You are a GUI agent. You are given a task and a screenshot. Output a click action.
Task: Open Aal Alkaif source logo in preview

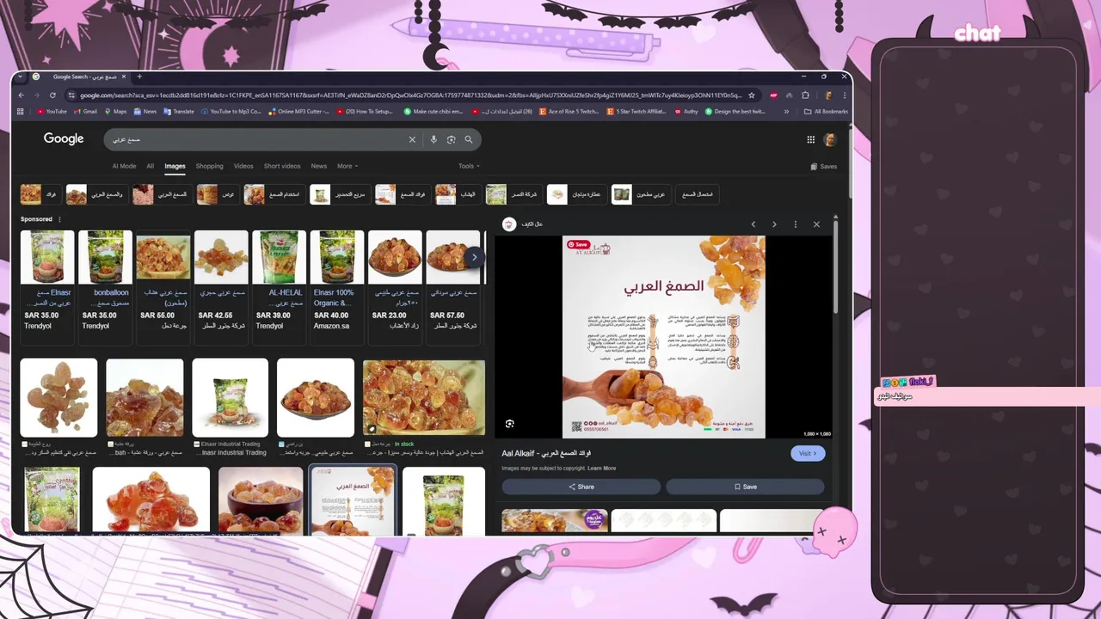point(509,224)
